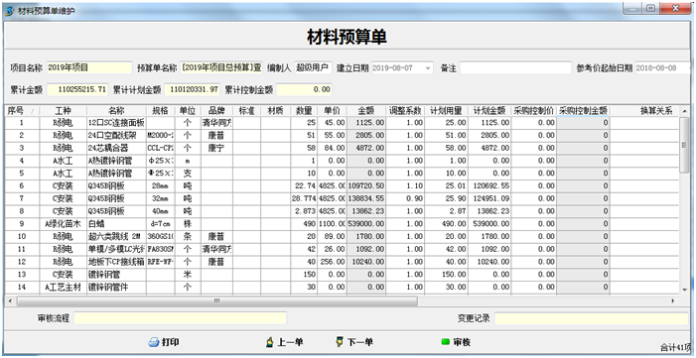Click planned amount cell 124951.09
The height and width of the screenshot is (358, 696).
point(489,198)
